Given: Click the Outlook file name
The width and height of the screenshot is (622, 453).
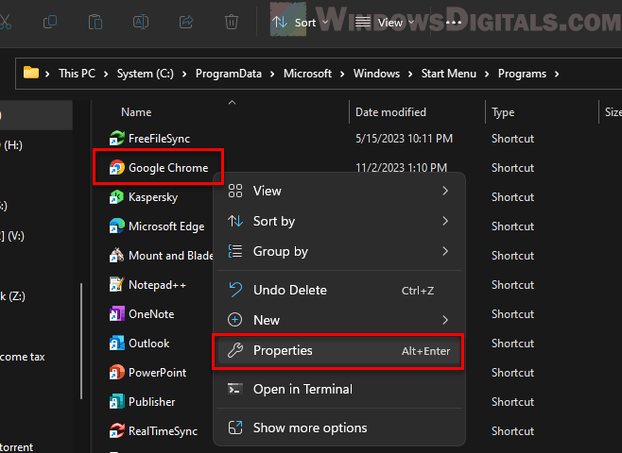Looking at the screenshot, I should pyautogui.click(x=148, y=344).
